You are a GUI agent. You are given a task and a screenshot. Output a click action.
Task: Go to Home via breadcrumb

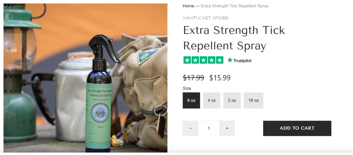pyautogui.click(x=188, y=6)
